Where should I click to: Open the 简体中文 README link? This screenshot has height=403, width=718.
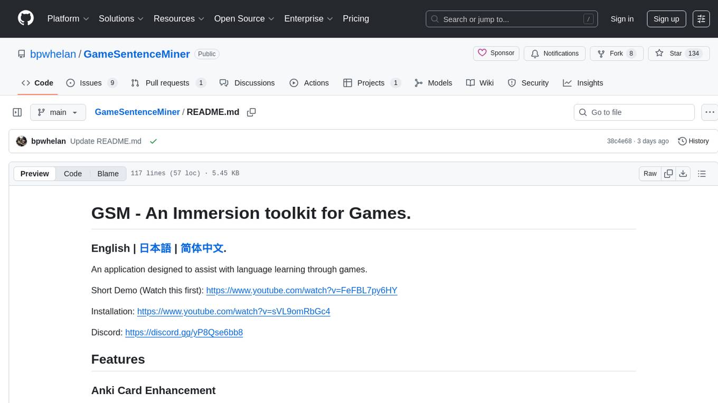click(x=202, y=248)
